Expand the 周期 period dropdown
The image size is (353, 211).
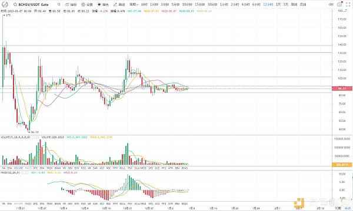(134, 4)
